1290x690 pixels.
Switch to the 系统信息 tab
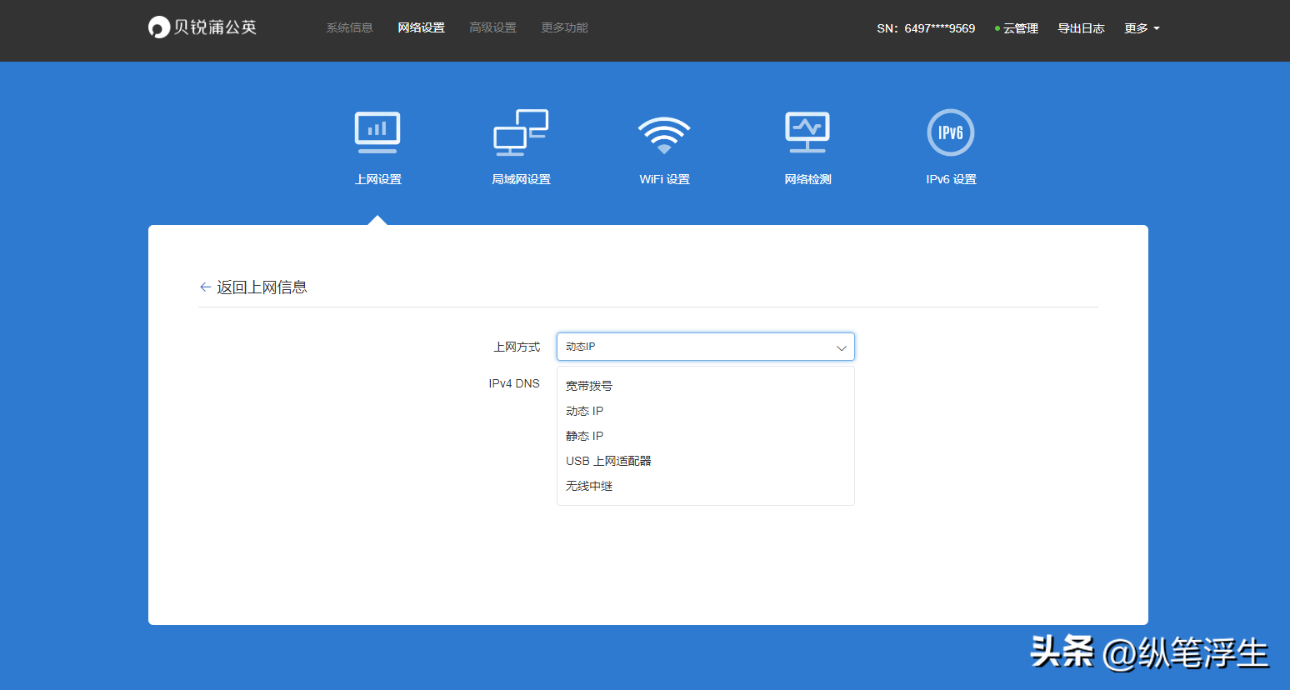[349, 27]
